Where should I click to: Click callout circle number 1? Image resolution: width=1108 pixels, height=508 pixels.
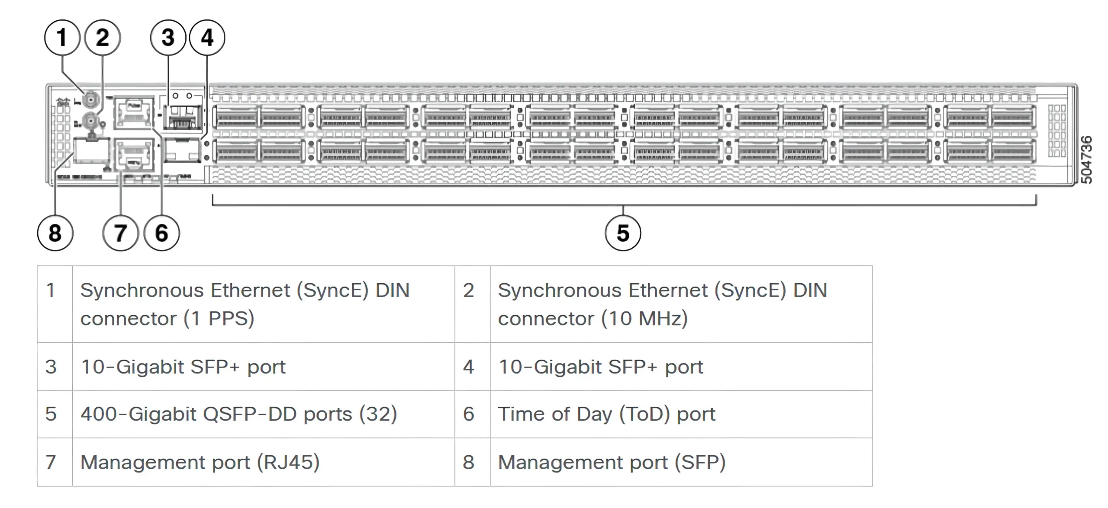tap(62, 38)
